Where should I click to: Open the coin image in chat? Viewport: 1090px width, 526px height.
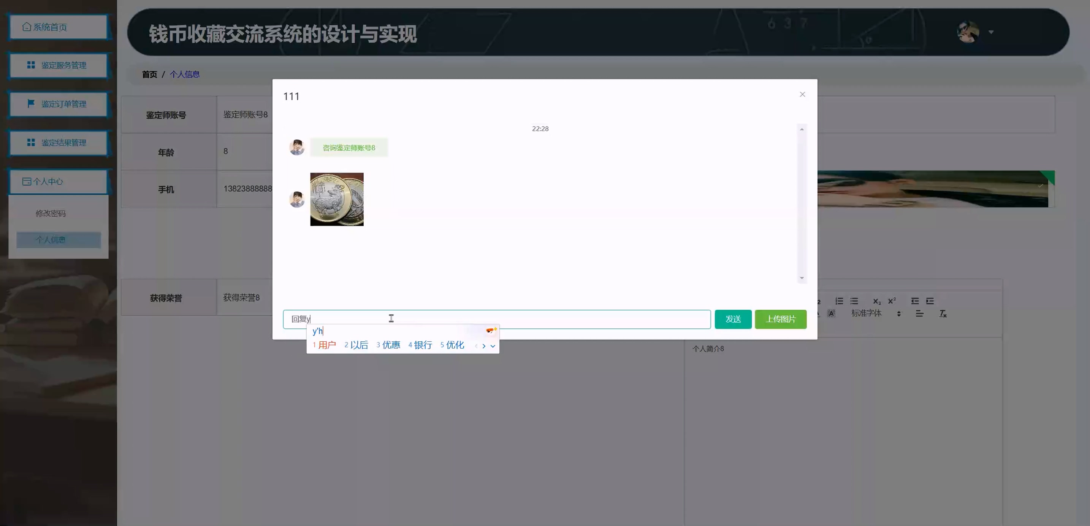[337, 199]
